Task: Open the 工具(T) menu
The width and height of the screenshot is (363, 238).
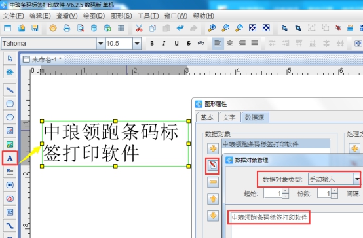Action: [x=148, y=16]
